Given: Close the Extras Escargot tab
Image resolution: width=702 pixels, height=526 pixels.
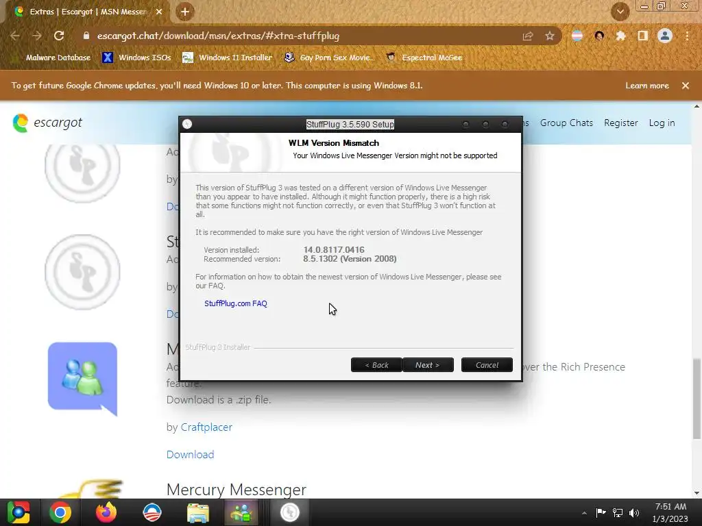Looking at the screenshot, I should [159, 12].
